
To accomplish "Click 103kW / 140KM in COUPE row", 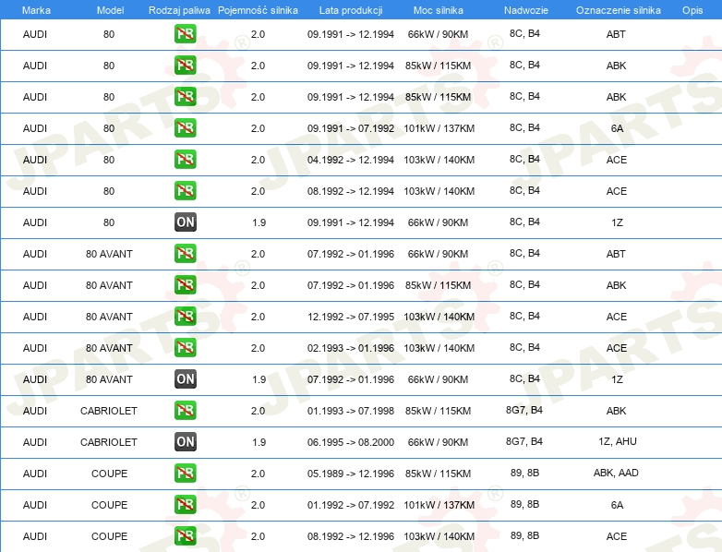I will point(439,536).
